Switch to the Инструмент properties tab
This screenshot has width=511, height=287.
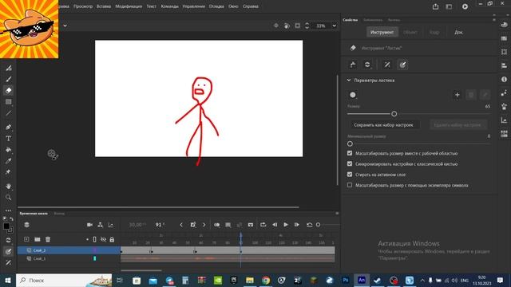(x=382, y=32)
